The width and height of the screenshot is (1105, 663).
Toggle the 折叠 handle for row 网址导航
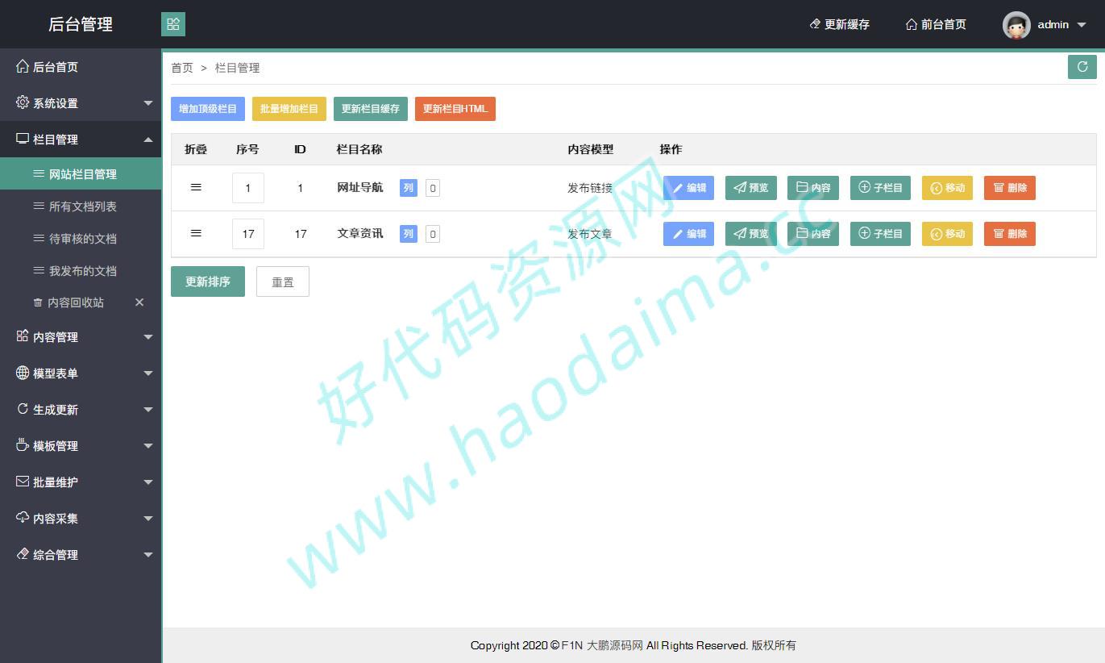click(196, 187)
